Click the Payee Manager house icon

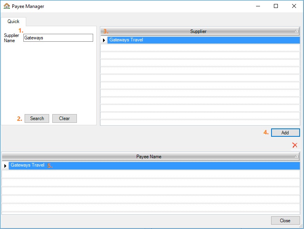point(6,6)
